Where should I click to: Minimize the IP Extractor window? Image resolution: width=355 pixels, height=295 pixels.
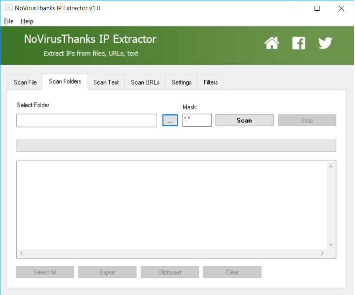pos(293,8)
